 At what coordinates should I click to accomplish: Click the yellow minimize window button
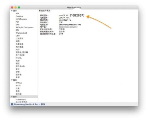coord(16,7)
